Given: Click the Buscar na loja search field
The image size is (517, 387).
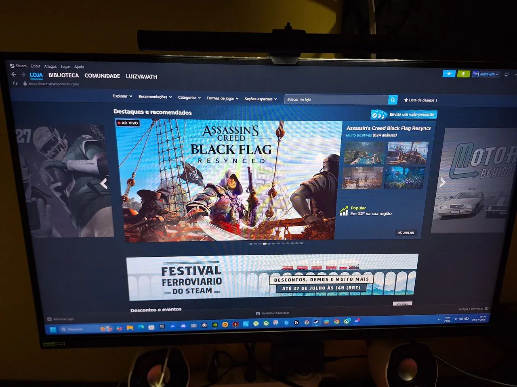Looking at the screenshot, I should [x=337, y=99].
